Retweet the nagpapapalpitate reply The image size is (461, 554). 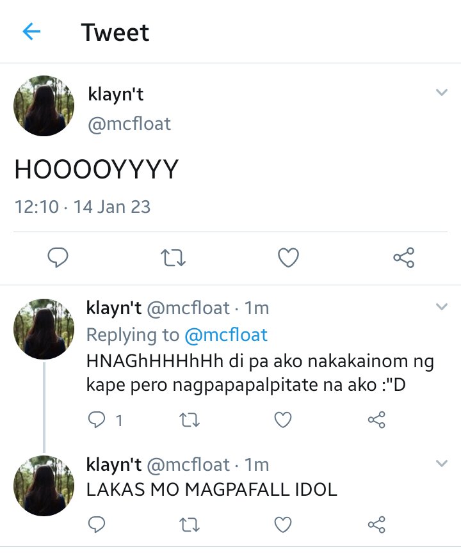(190, 420)
